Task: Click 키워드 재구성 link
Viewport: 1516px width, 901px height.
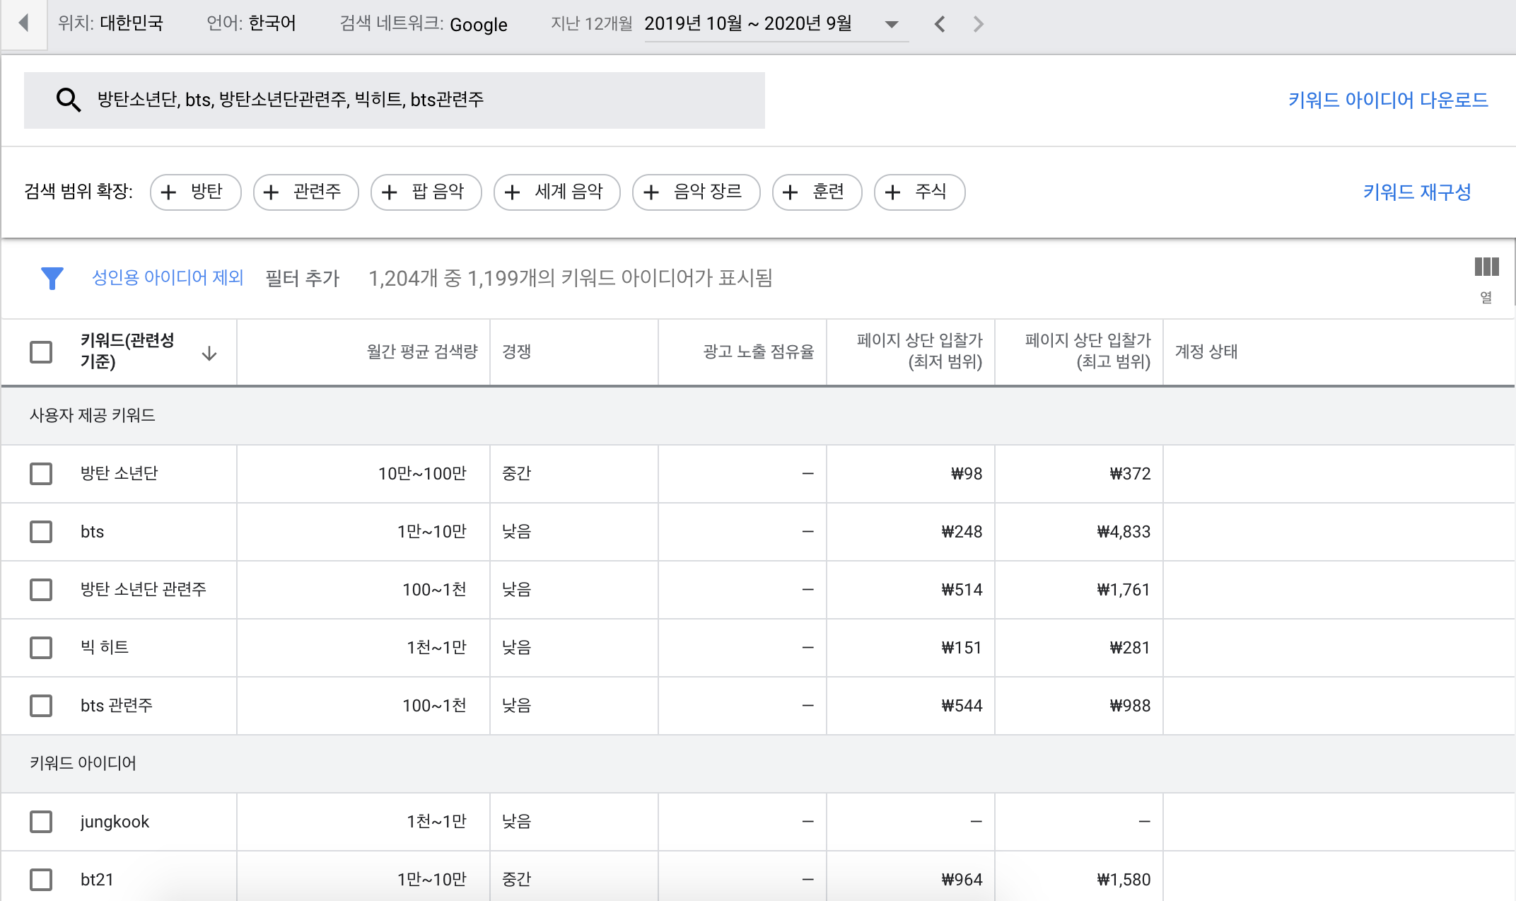Action: point(1416,192)
